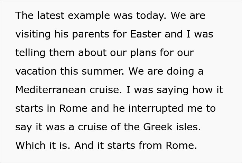Click the word "doing" in the text
Image resolution: width=242 pixels, height=163 pixels.
point(180,72)
